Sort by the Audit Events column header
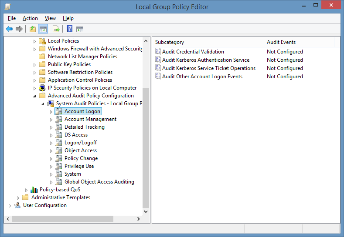 click(299, 42)
